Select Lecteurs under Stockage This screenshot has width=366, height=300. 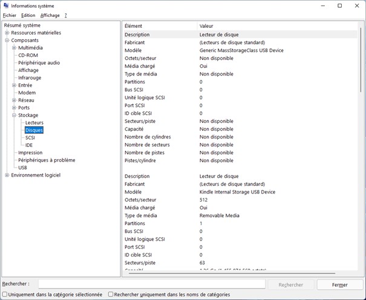[34, 123]
